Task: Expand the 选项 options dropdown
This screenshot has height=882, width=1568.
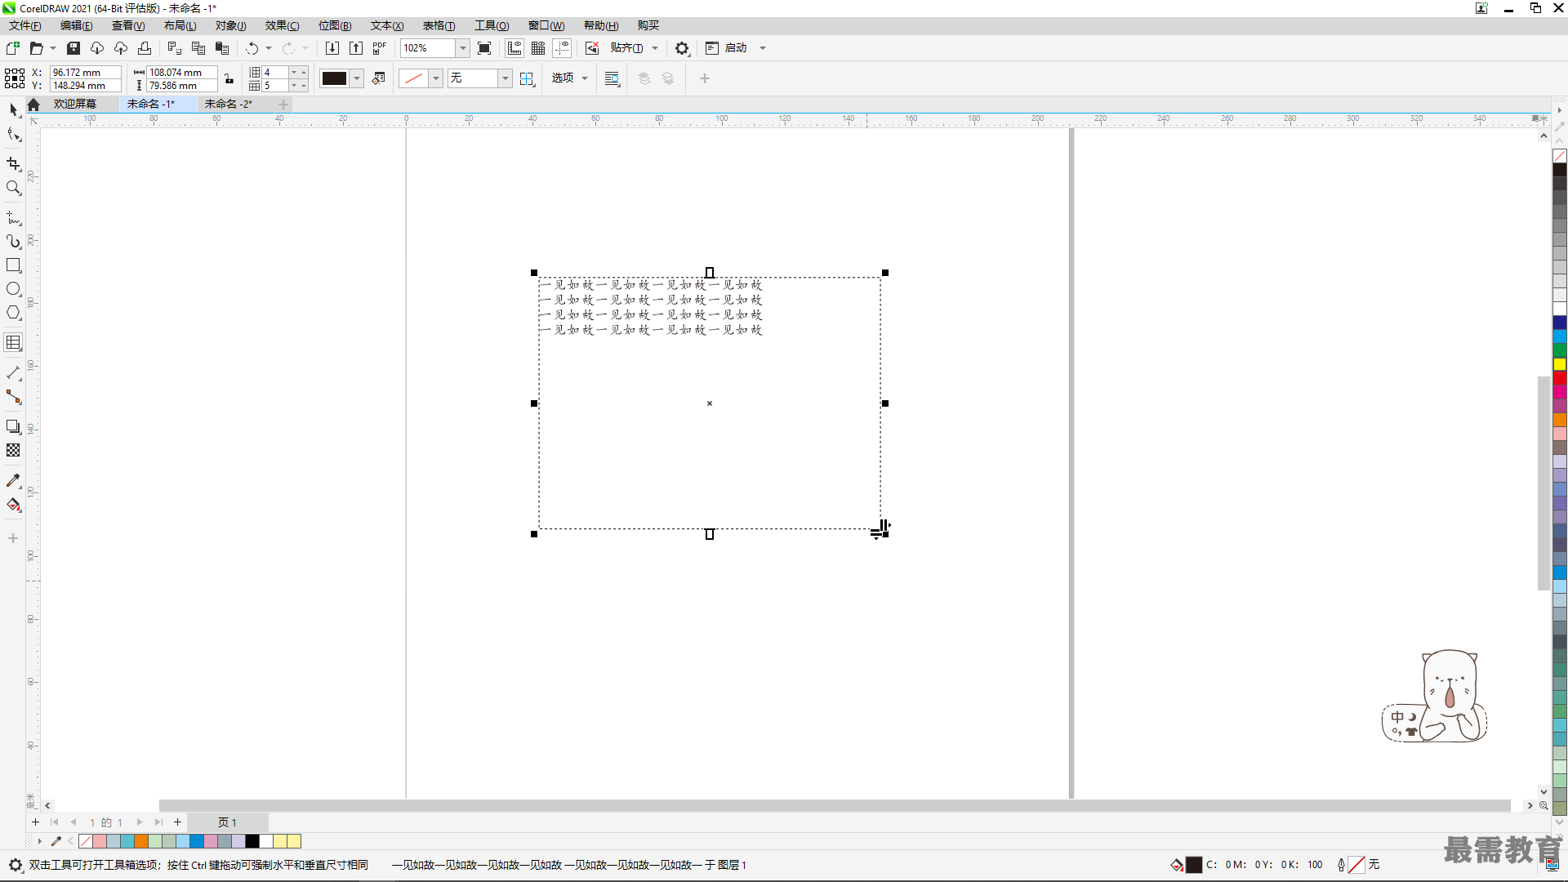Action: click(x=585, y=78)
